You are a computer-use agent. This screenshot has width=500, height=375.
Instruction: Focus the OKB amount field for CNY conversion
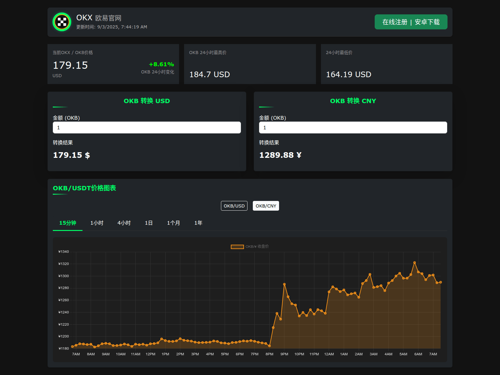pyautogui.click(x=353, y=127)
